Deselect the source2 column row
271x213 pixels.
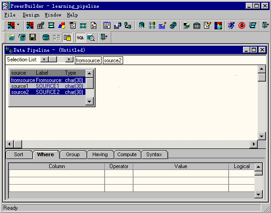click(x=47, y=92)
